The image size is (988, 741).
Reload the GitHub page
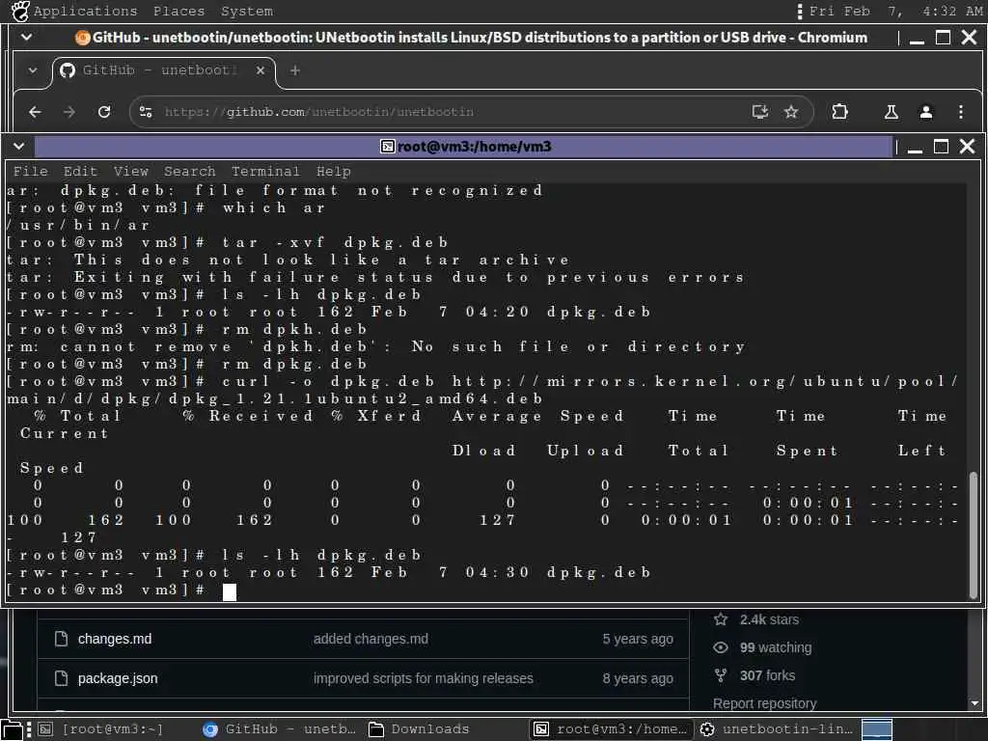104,112
